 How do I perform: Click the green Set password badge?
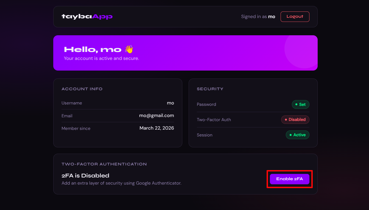click(300, 104)
